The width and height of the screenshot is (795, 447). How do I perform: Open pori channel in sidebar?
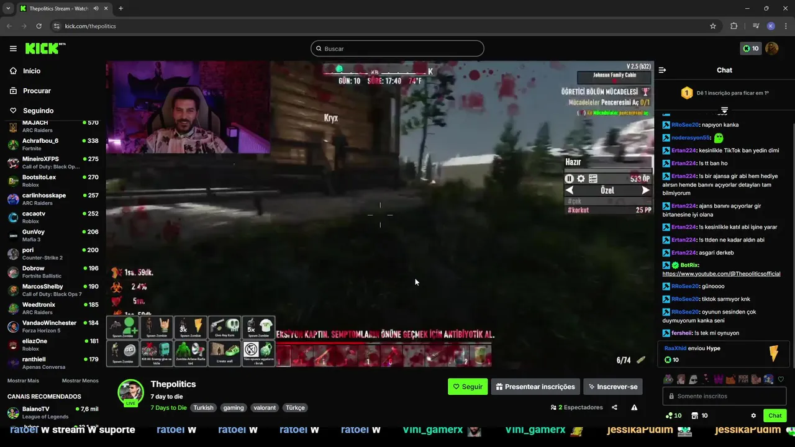pyautogui.click(x=53, y=254)
